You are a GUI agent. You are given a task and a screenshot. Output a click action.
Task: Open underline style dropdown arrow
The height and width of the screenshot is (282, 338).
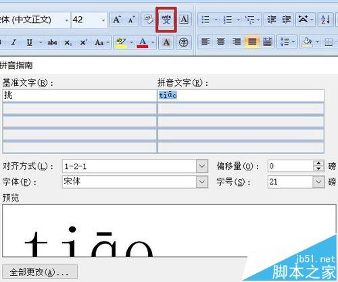pos(41,42)
